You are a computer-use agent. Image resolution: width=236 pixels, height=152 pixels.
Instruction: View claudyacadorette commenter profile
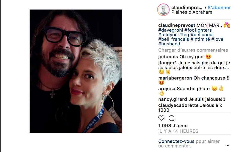point(178,105)
